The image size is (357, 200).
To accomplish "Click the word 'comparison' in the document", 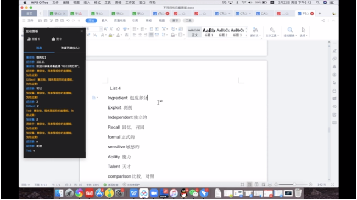I will [x=119, y=176].
